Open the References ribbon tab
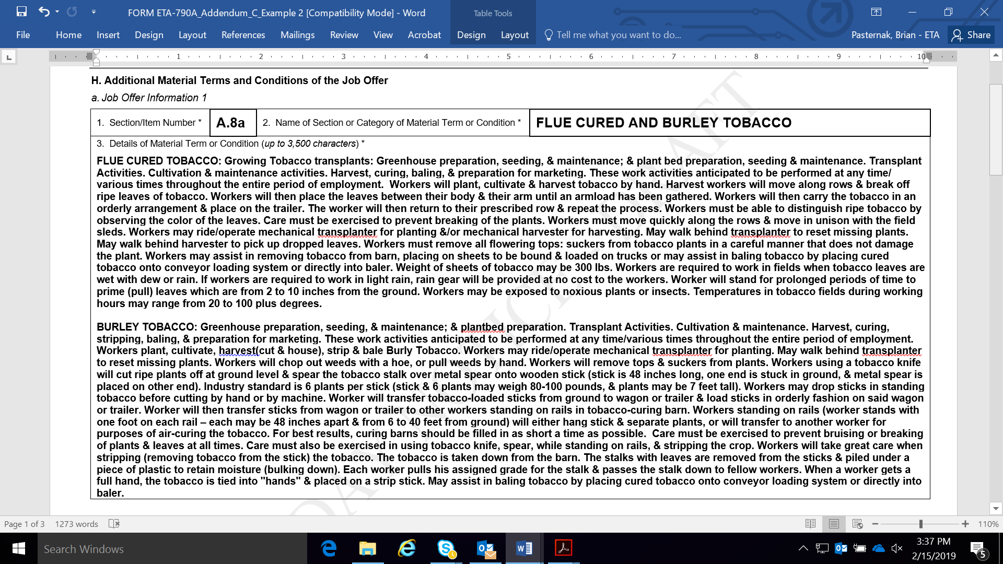Screen dimensions: 1003x564 tap(243, 35)
